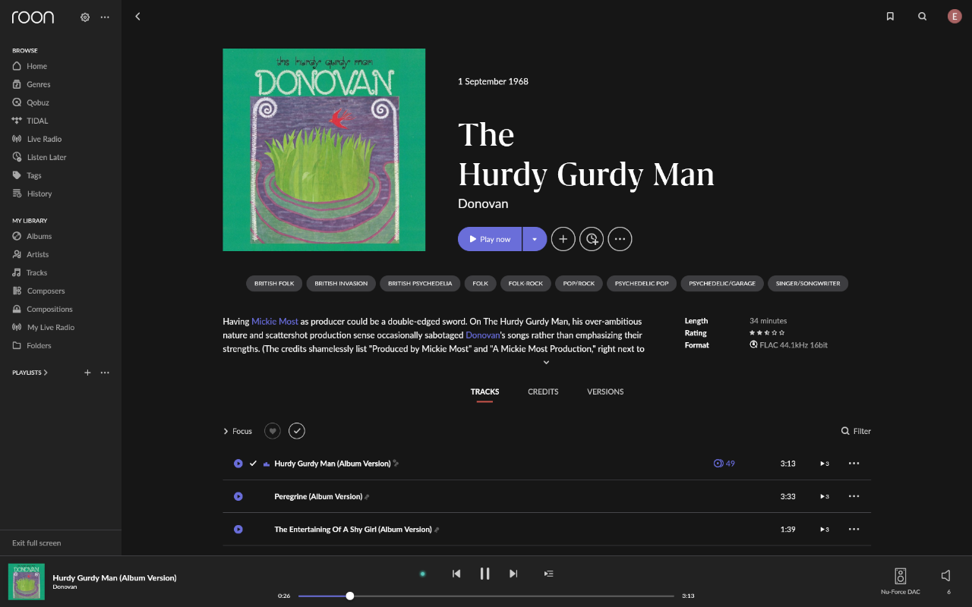The height and width of the screenshot is (607, 972).
Task: Switch to the Credits tab
Action: (543, 392)
